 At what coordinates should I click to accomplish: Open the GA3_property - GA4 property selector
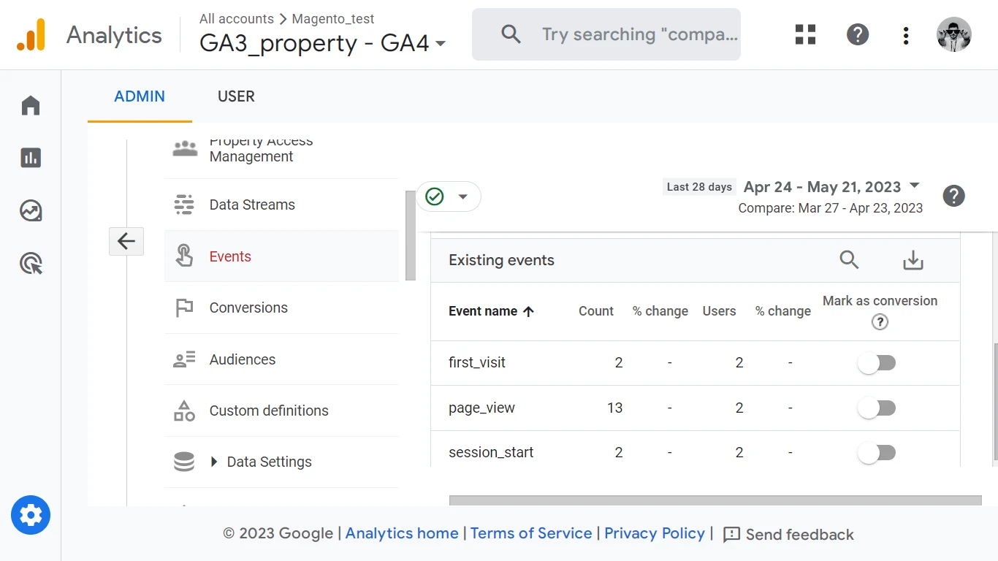323,43
